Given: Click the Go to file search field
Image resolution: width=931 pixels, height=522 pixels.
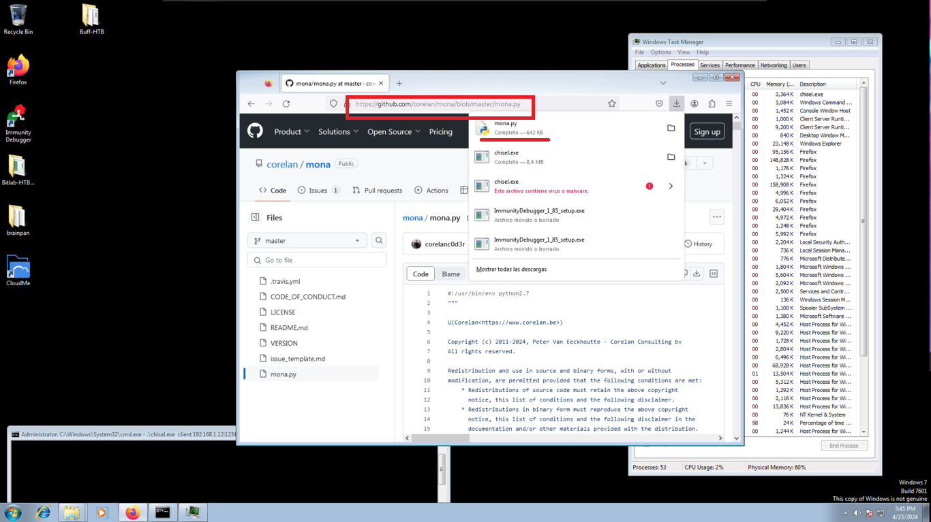Looking at the screenshot, I should [317, 260].
